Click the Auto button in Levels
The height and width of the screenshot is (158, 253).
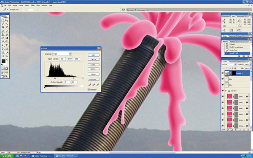click(x=94, y=74)
